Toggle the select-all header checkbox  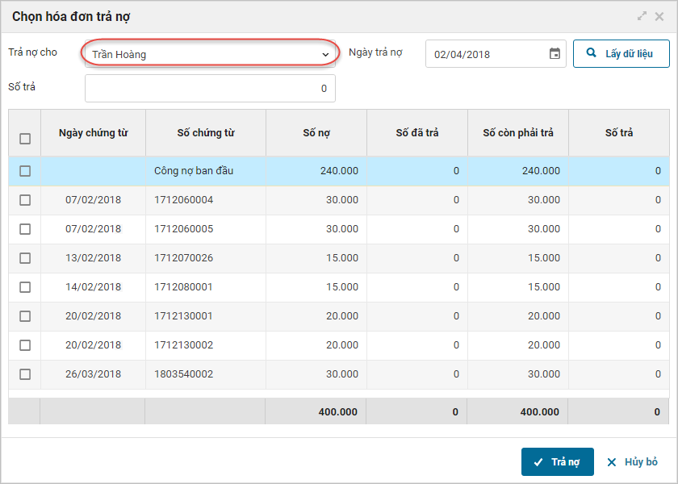coord(25,139)
